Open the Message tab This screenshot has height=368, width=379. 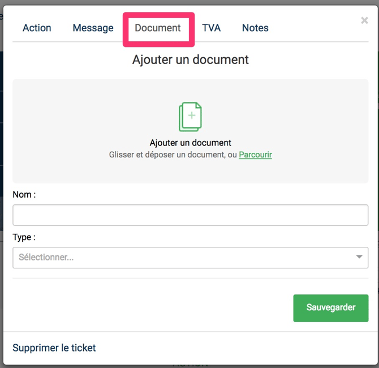click(x=93, y=28)
